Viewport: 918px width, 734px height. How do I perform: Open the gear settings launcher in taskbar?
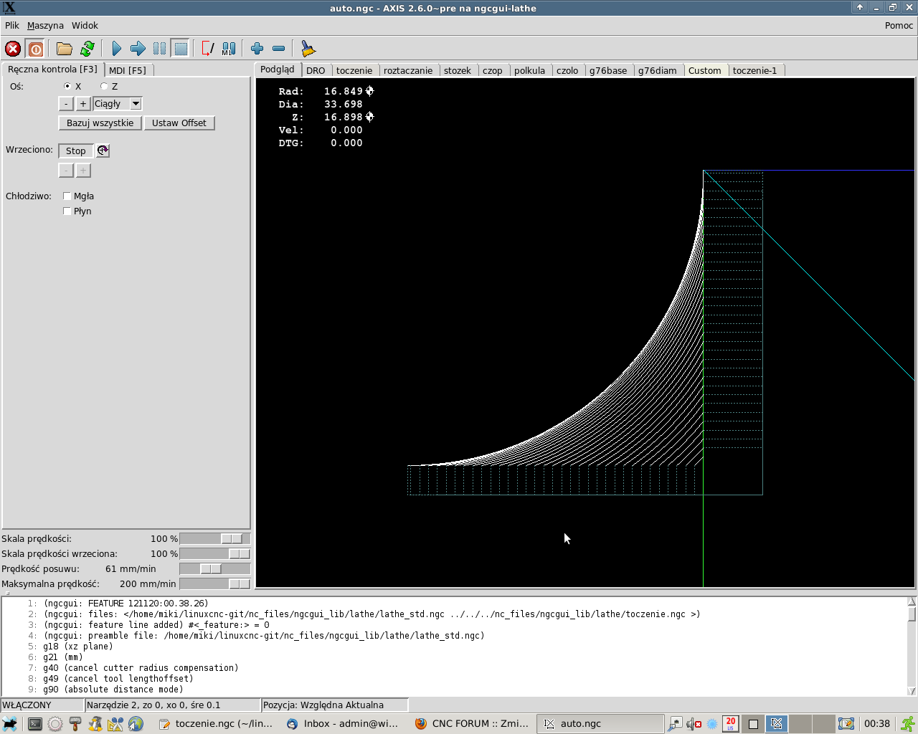[x=55, y=724]
